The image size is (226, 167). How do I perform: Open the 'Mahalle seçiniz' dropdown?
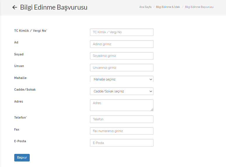[x=121, y=79]
